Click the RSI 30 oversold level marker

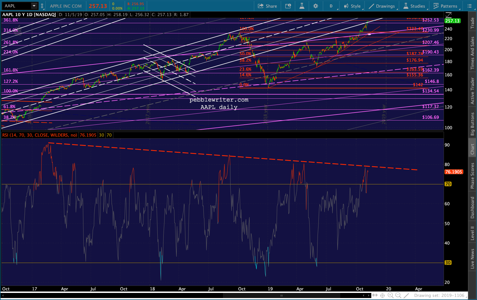(448, 263)
